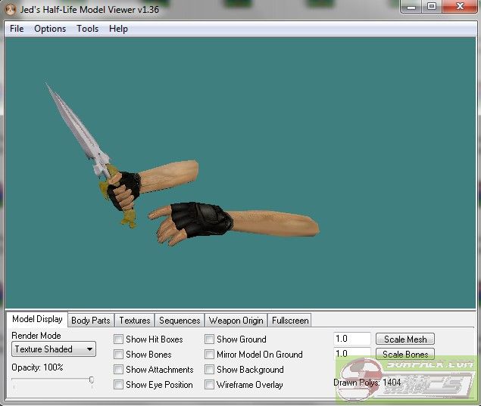Click the app icon in the title bar
The width and height of the screenshot is (481, 406).
point(9,8)
